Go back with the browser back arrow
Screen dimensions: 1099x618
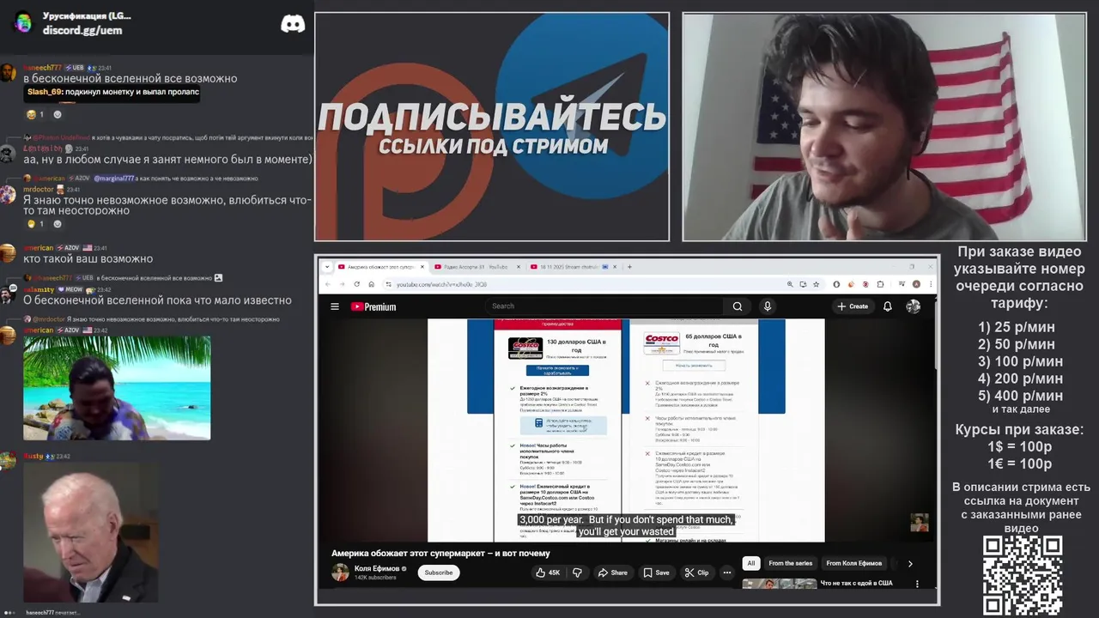click(328, 284)
